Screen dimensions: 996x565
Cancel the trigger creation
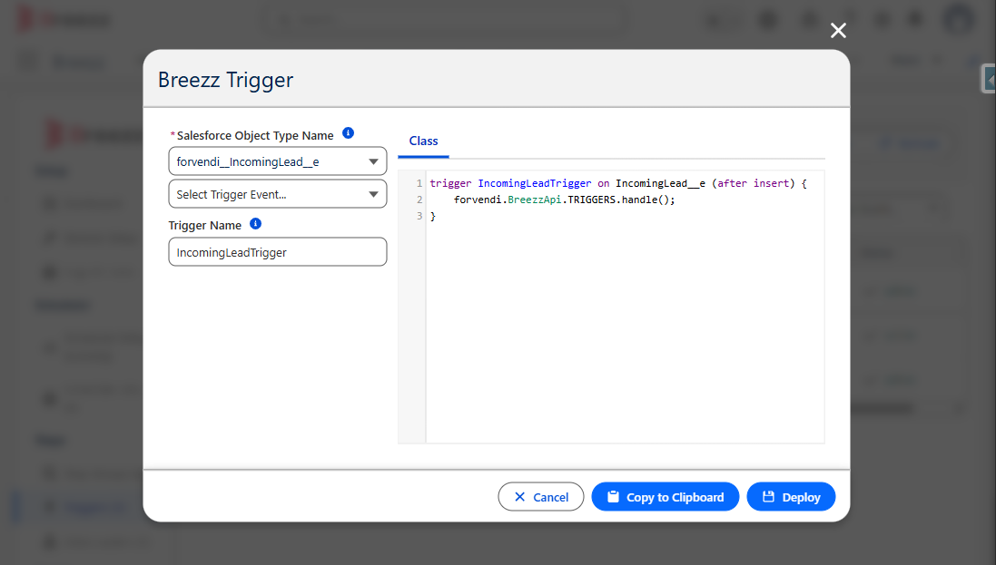coord(540,496)
